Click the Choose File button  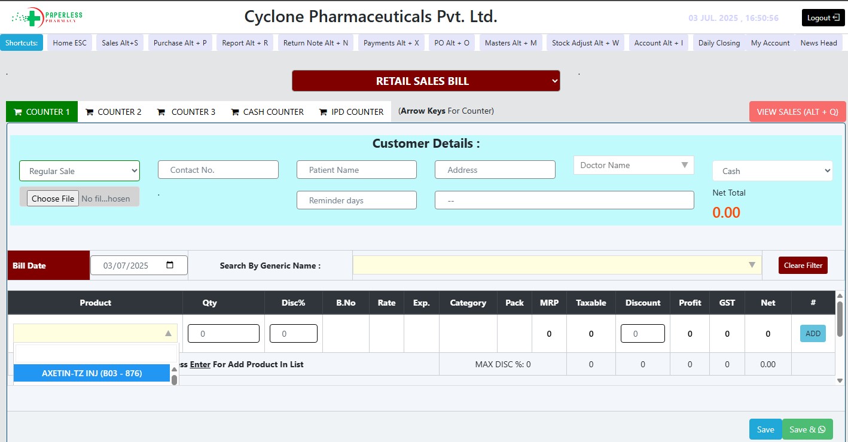53,199
